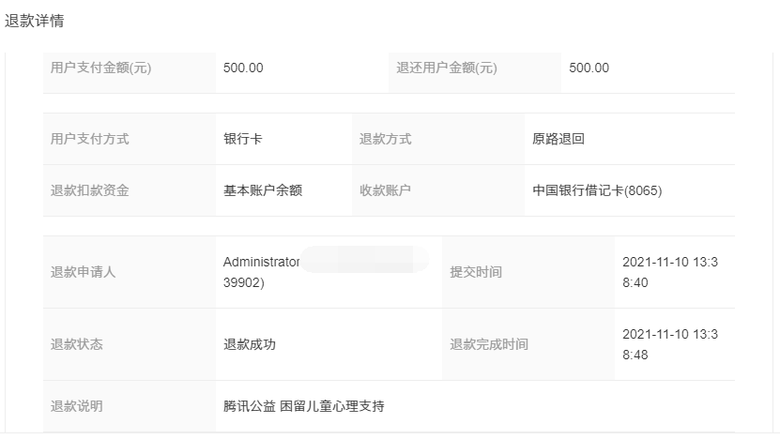Select the Administrator applicant name
The image size is (780, 439).
261,262
